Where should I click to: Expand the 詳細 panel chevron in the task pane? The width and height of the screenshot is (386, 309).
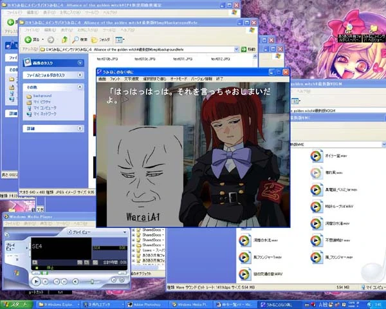pyautogui.click(x=80, y=128)
